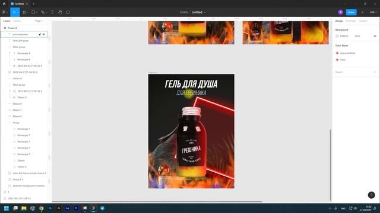Open Illustrator from taskbar

59,208
